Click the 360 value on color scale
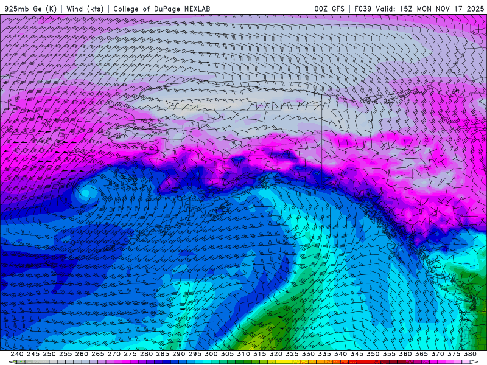Viewport: 487px width, 365px height. 405,354
